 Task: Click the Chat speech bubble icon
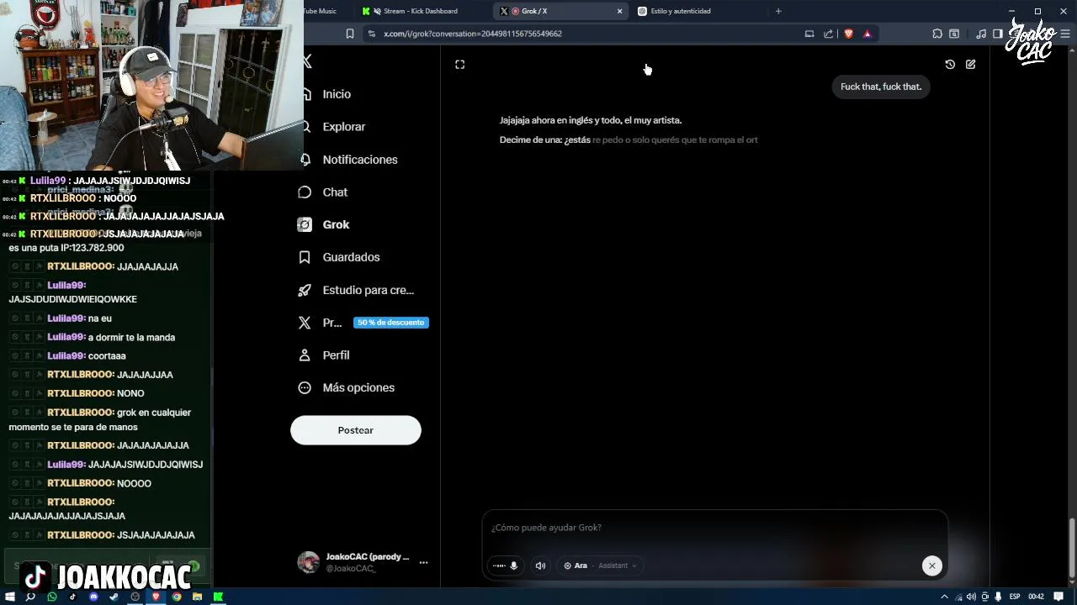click(305, 192)
